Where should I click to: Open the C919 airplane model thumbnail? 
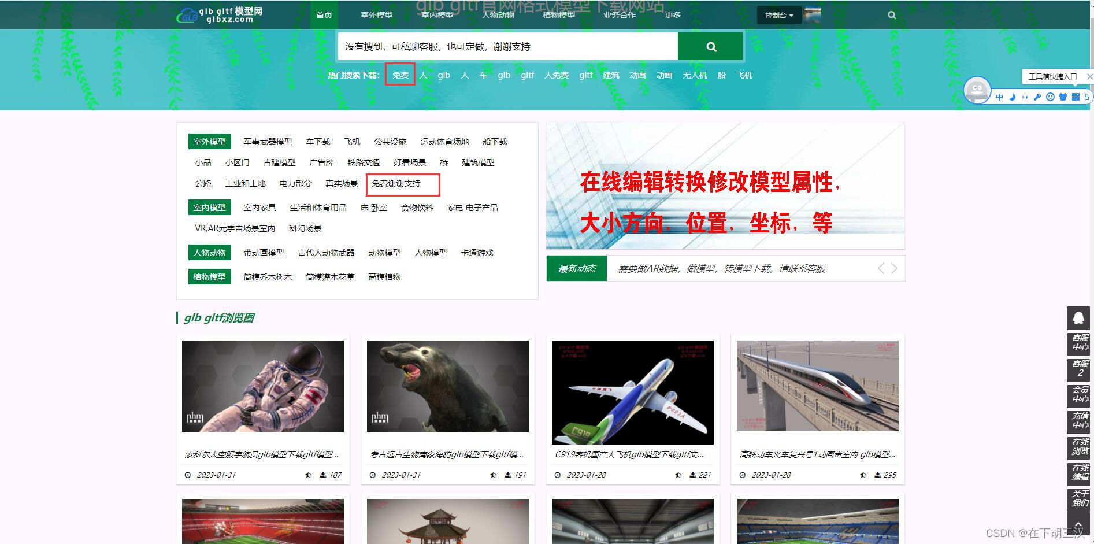click(633, 392)
